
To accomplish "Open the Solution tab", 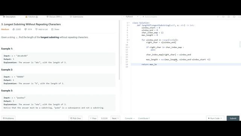I will click(32, 17).
